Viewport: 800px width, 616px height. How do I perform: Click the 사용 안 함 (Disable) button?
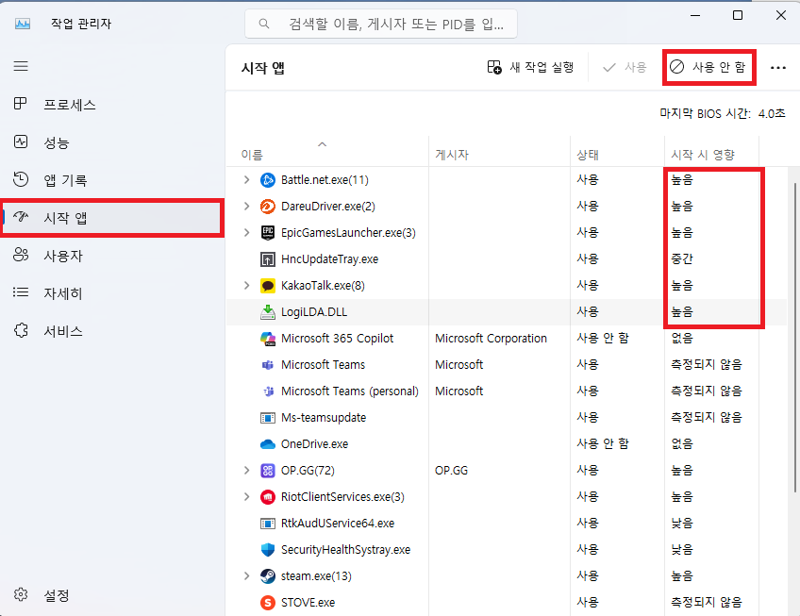(x=708, y=67)
